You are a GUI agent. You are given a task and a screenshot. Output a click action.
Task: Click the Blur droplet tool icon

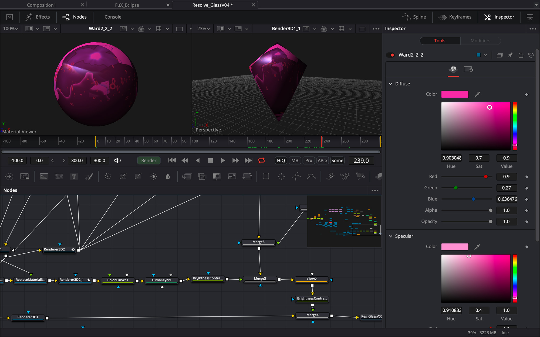[x=168, y=177]
